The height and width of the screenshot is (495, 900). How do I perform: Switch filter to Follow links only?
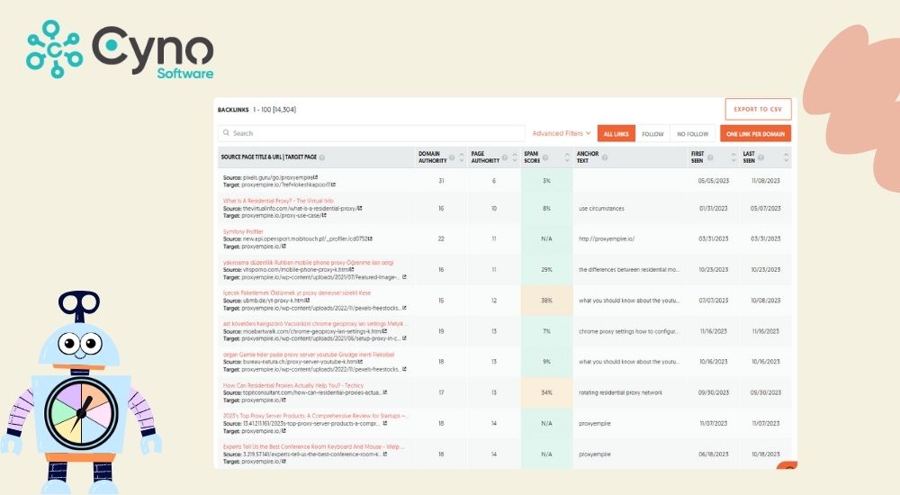(652, 134)
